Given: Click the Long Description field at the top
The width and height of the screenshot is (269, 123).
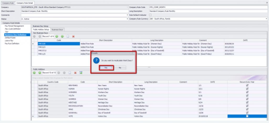Looking at the screenshot, I should 208,11.
